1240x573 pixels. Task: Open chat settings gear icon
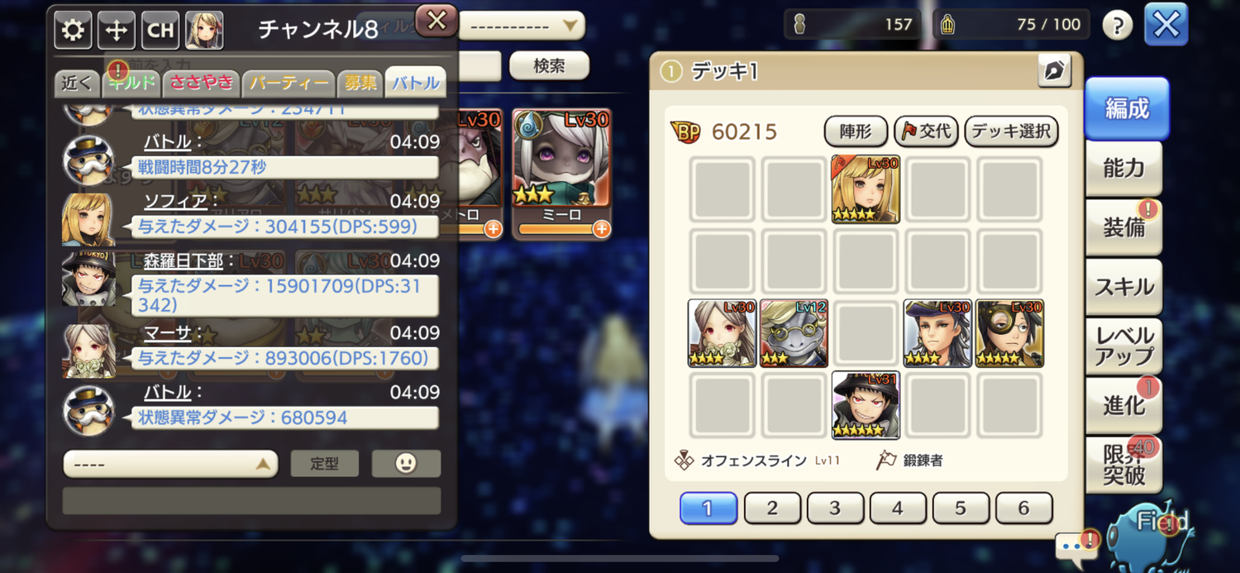[73, 31]
